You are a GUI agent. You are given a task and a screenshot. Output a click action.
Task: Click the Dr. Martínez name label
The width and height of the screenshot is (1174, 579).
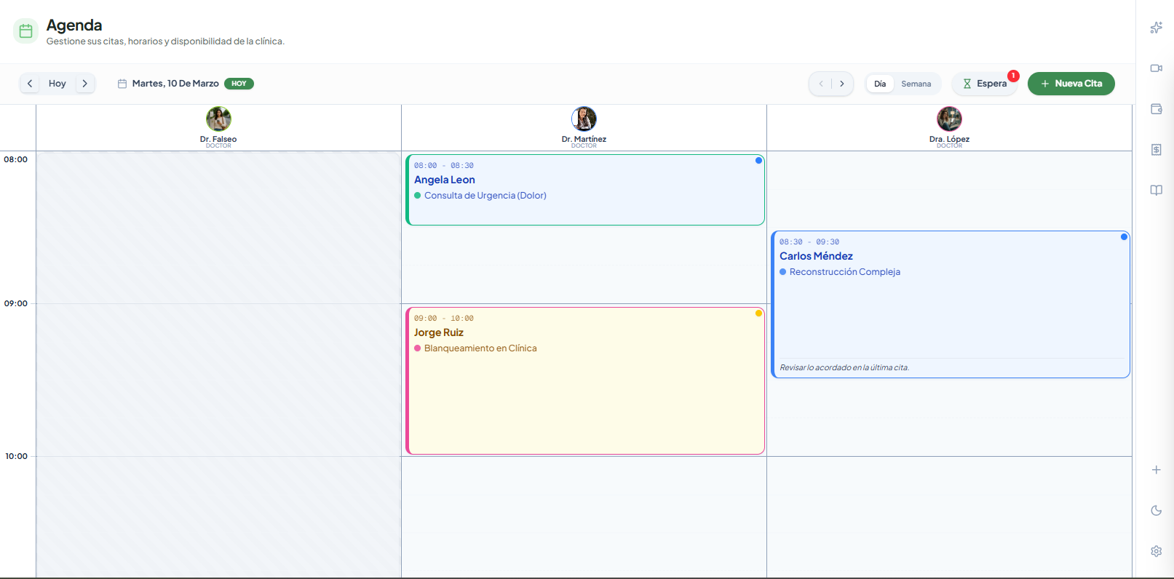click(x=584, y=139)
